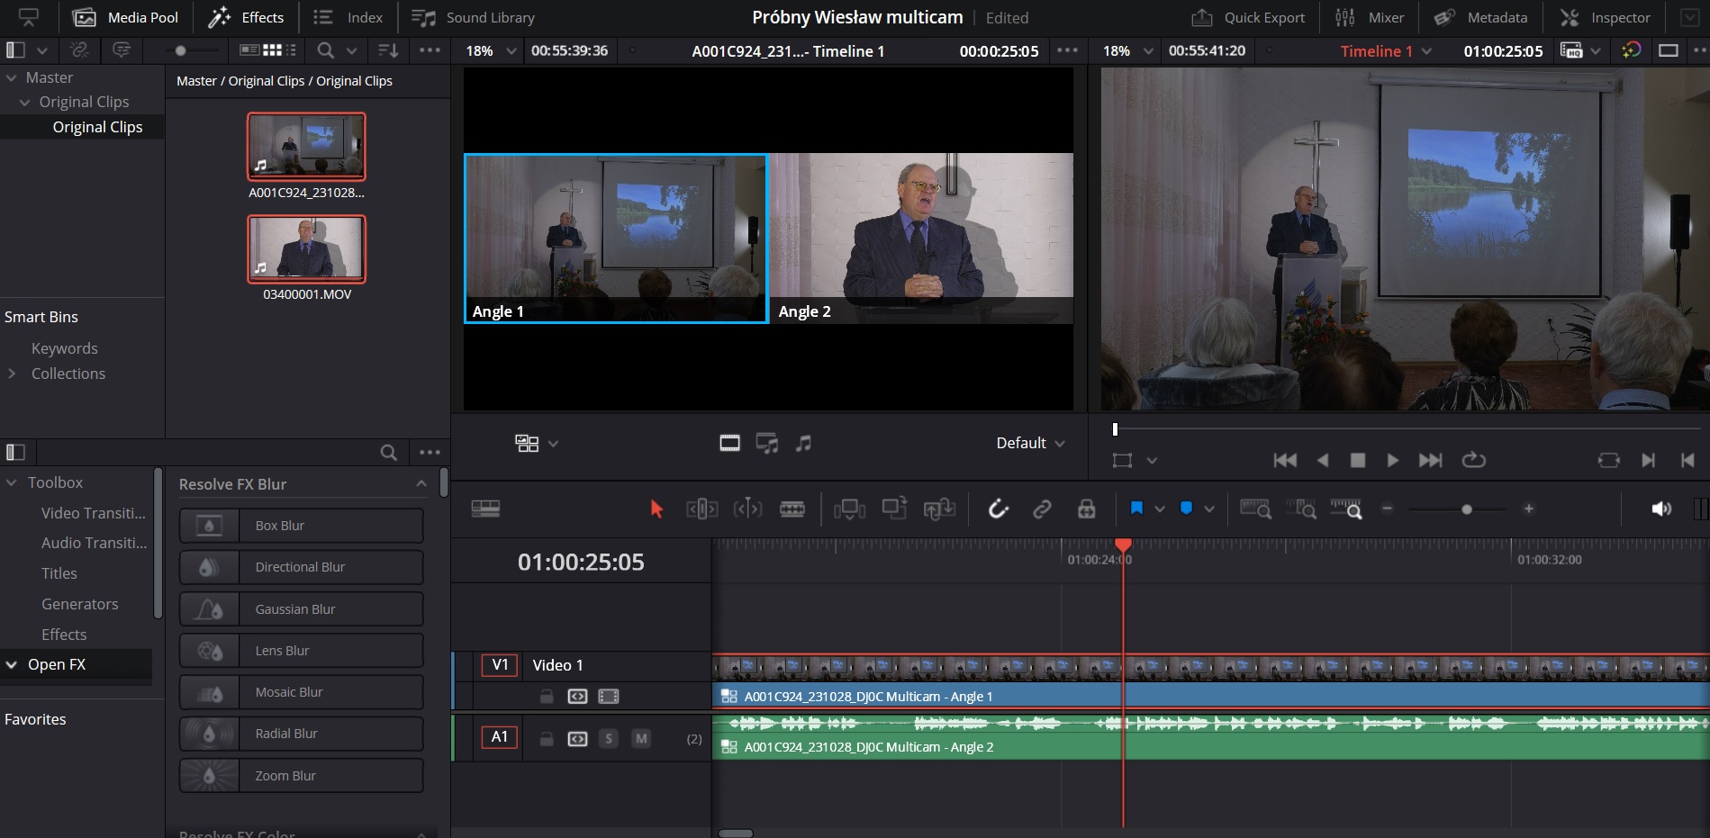Zoom in timeline with plus
The image size is (1710, 838).
(1528, 509)
